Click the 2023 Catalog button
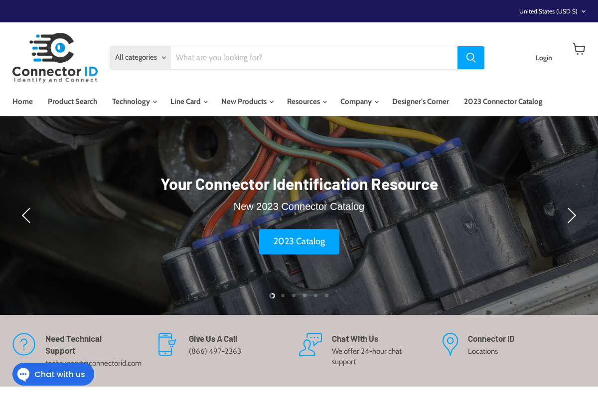The width and height of the screenshot is (598, 398). pyautogui.click(x=299, y=241)
